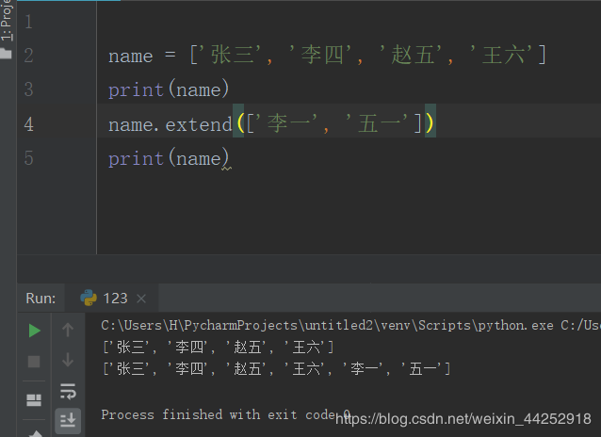Open the Project tool window sidebar tab

coord(7,19)
